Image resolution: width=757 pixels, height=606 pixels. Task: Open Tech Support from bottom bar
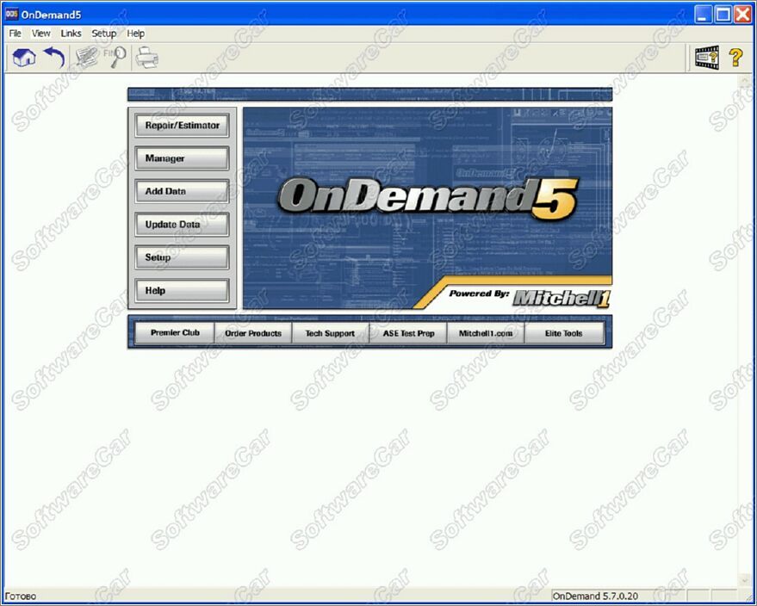(x=330, y=333)
